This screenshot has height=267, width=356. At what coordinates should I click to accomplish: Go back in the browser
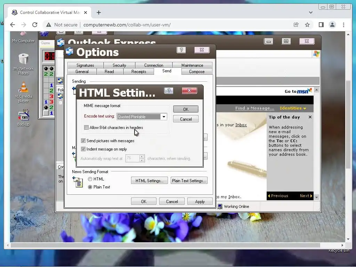[13, 25]
